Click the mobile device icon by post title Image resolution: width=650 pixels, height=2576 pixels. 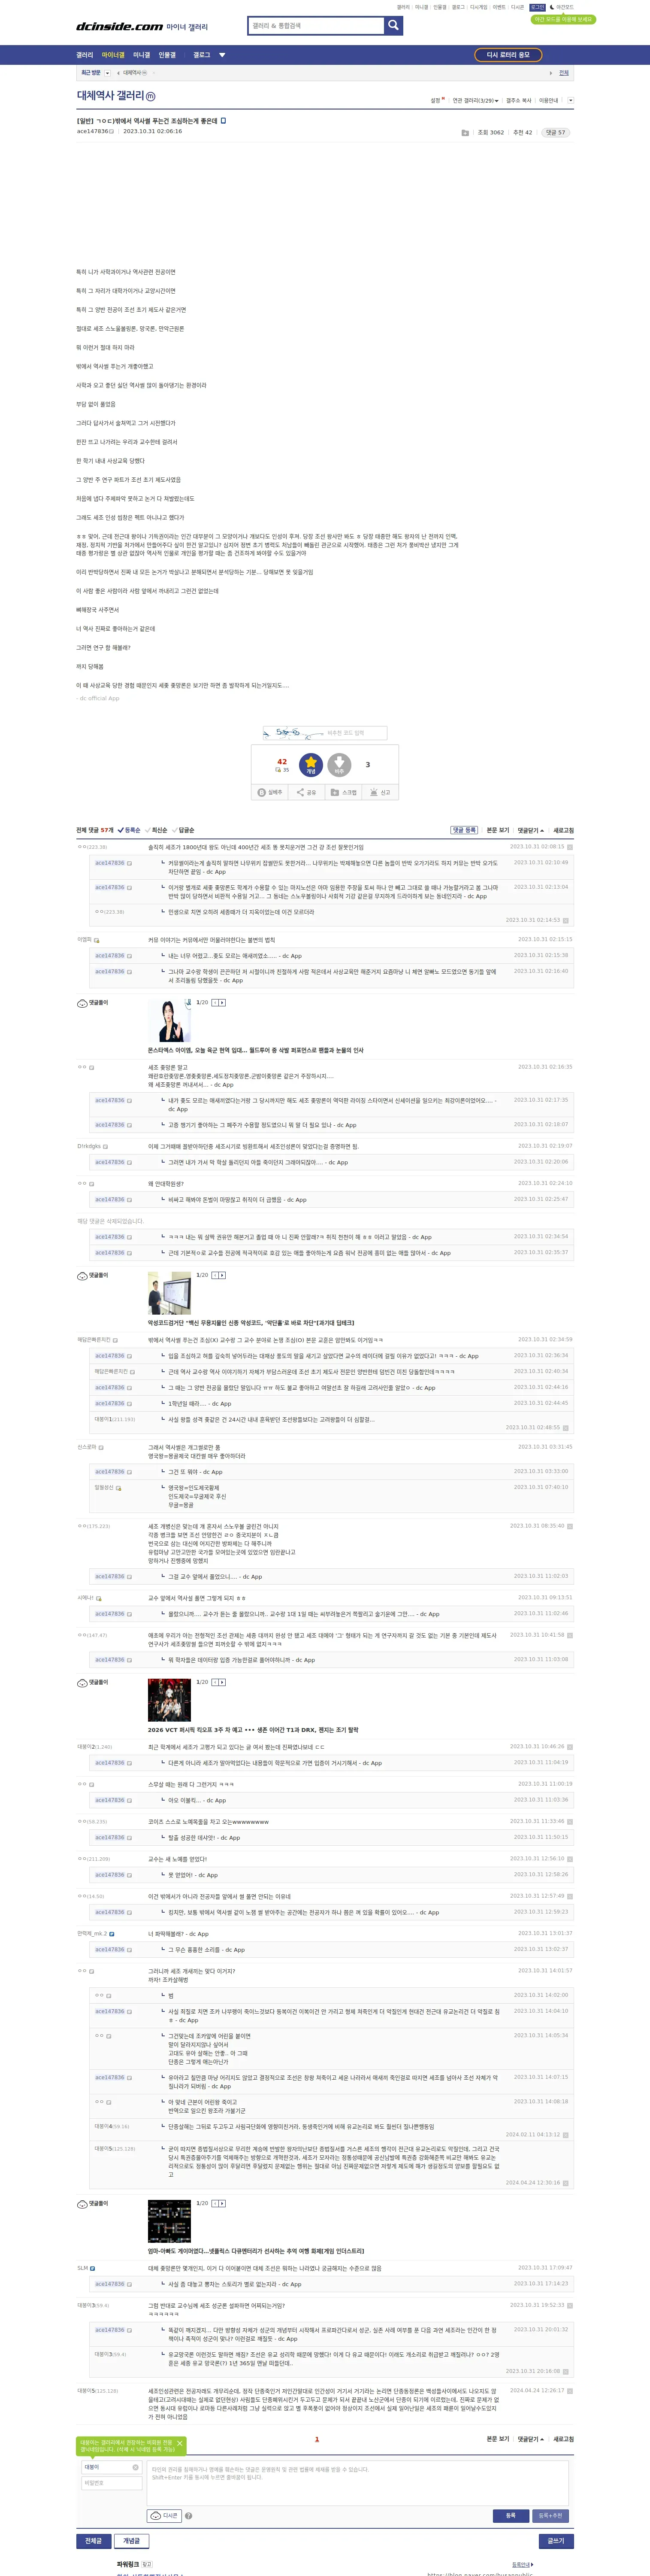click(223, 120)
